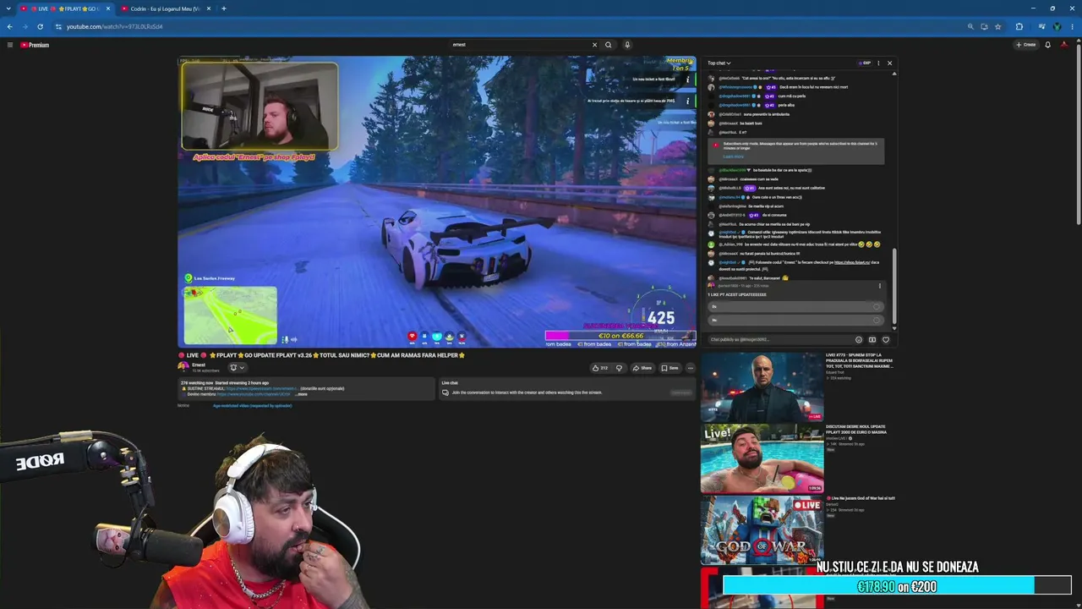Open site information icon in address bar
This screenshot has width=1082, height=609.
click(58, 26)
